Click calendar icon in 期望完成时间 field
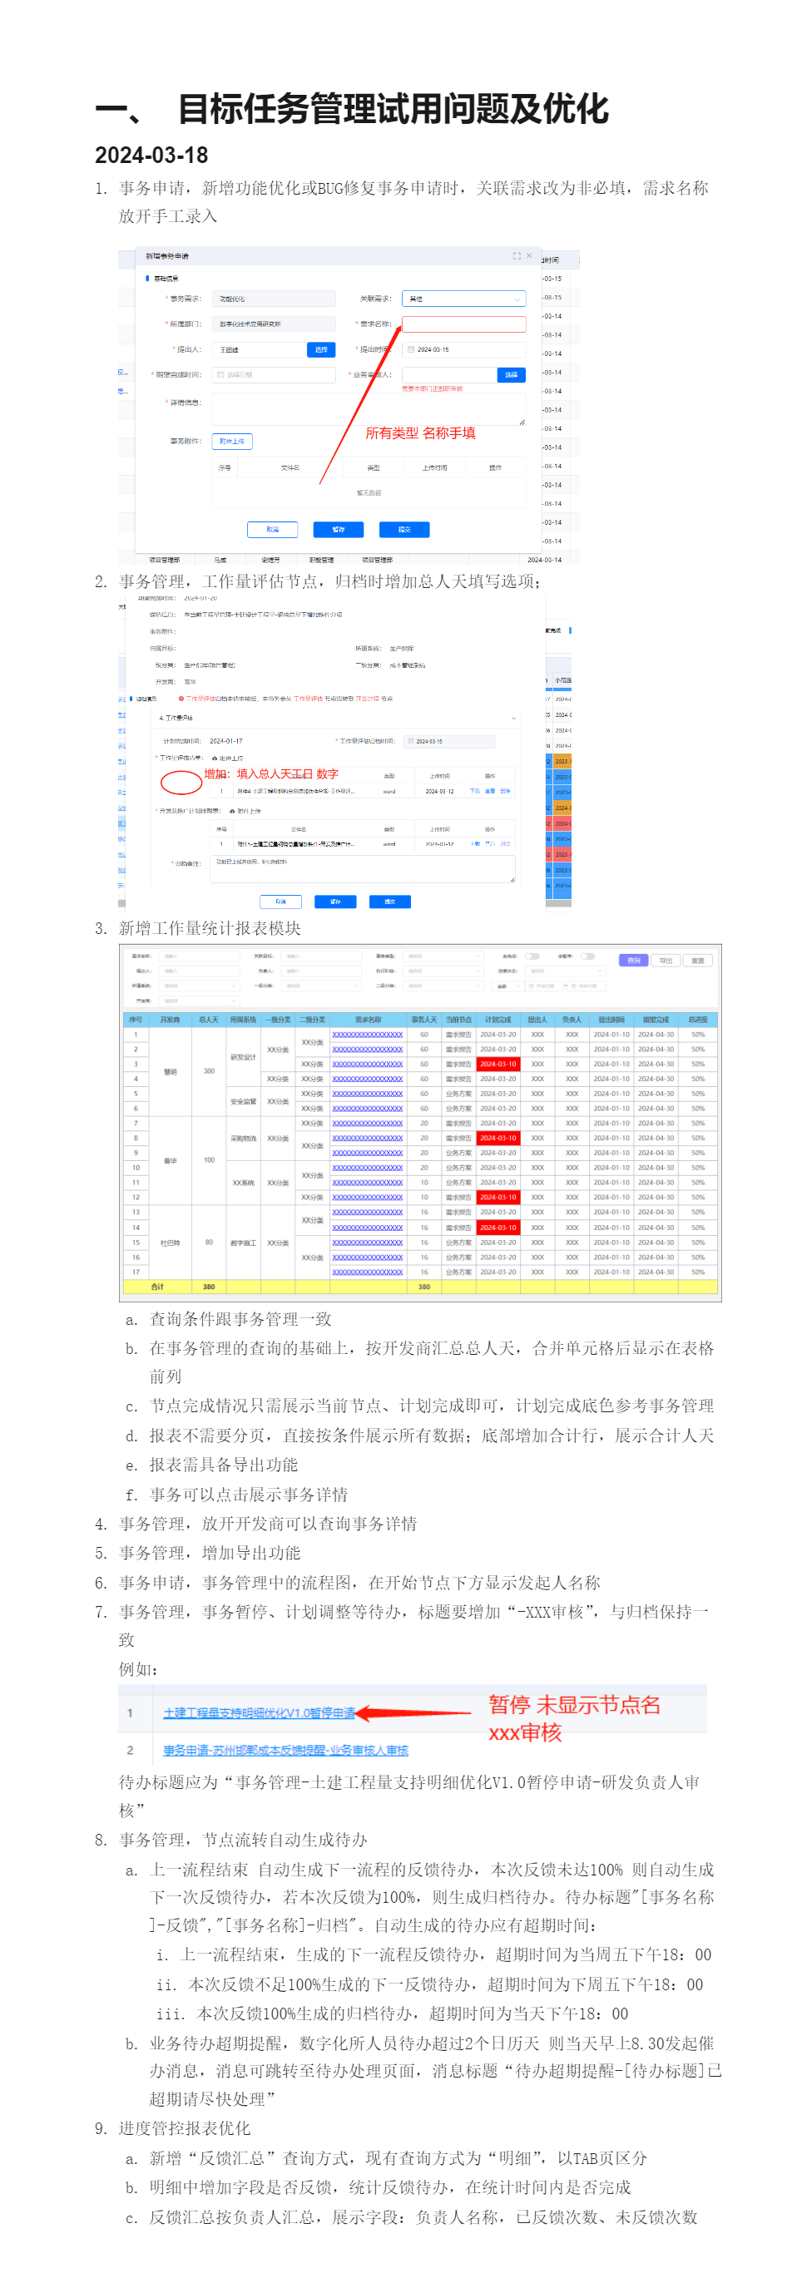 [x=220, y=374]
